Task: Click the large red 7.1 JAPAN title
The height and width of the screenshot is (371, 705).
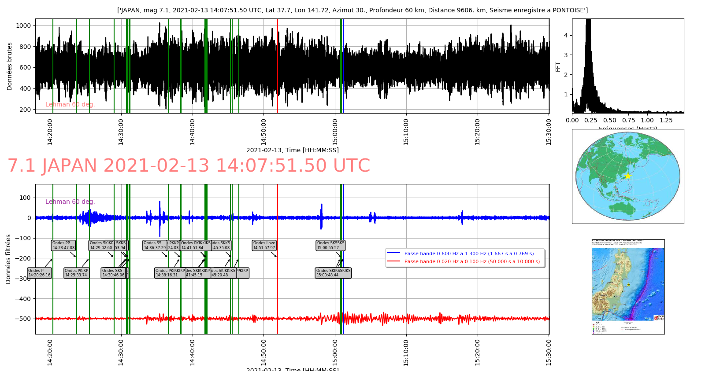Action: 189,166
